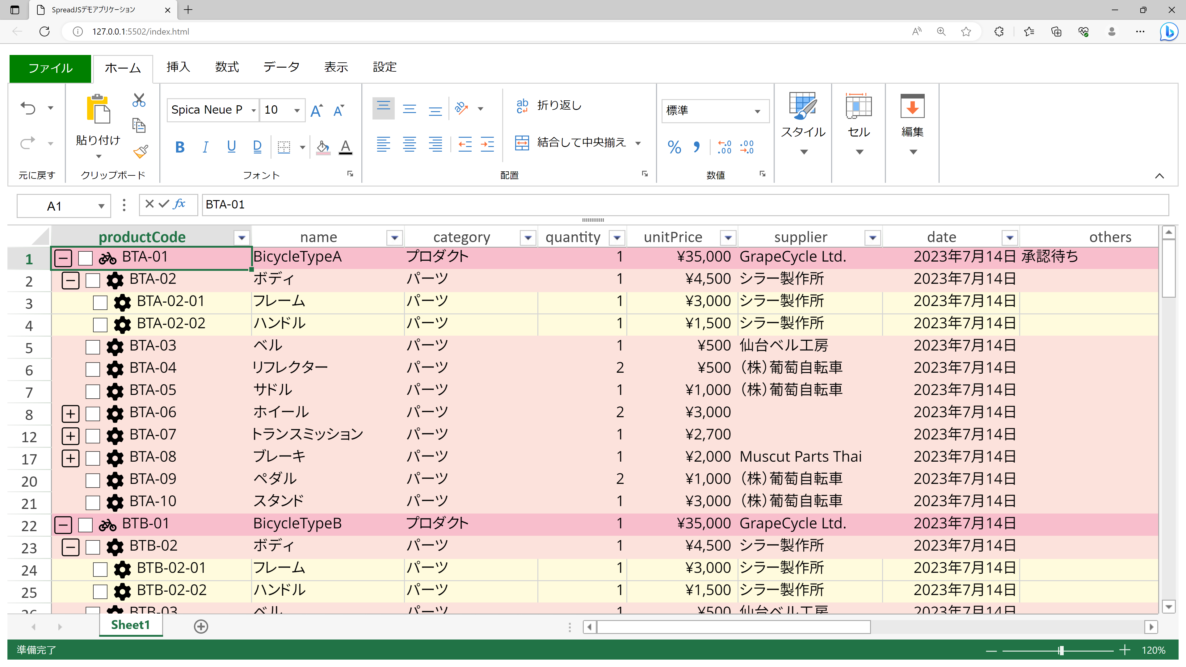Apply comma number style
Viewport: 1186px width, 667px height.
click(x=696, y=147)
